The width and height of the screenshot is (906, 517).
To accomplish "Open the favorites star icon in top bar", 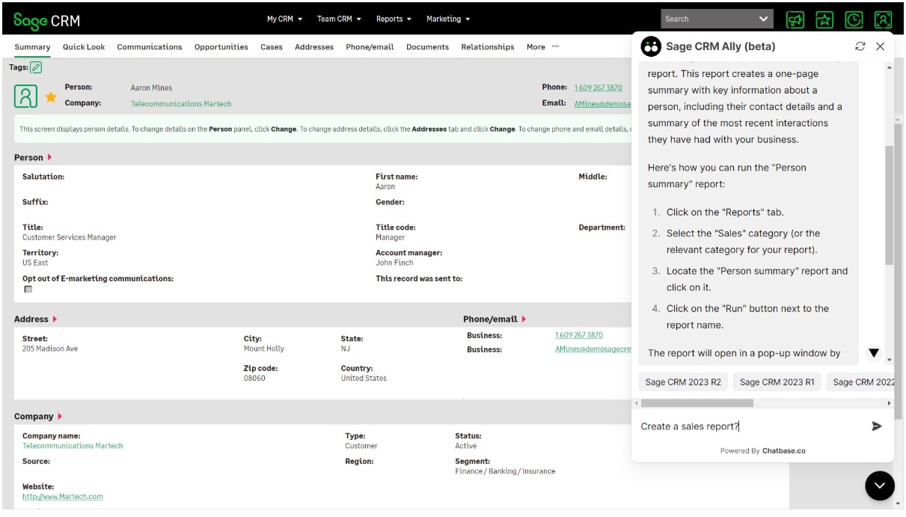I will pyautogui.click(x=824, y=20).
